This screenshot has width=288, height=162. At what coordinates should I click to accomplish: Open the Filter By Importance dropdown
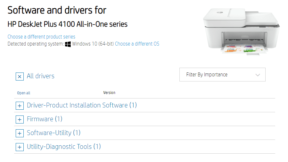pos(222,75)
